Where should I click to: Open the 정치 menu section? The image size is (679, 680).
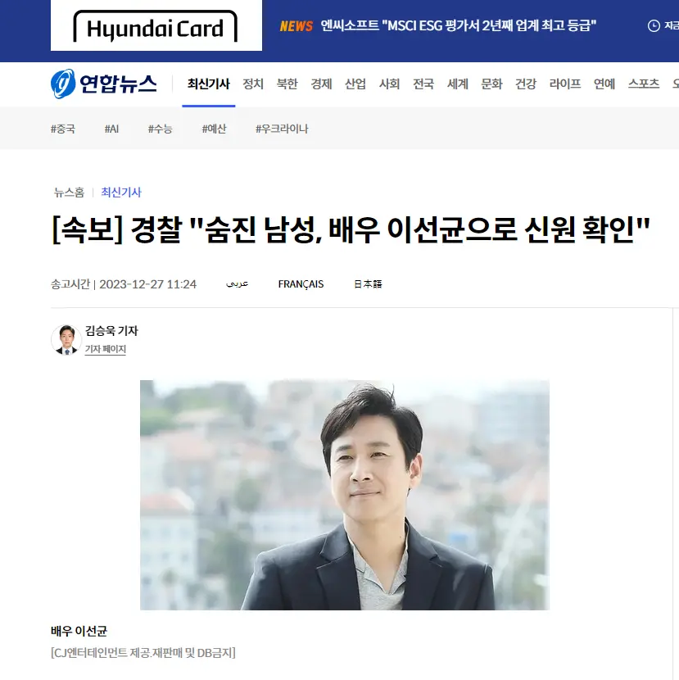click(x=253, y=84)
